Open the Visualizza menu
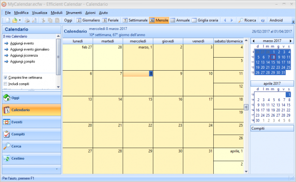 (40, 13)
